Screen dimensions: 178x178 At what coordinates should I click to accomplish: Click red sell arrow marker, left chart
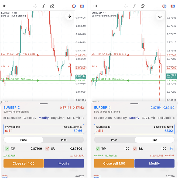(69, 67)
